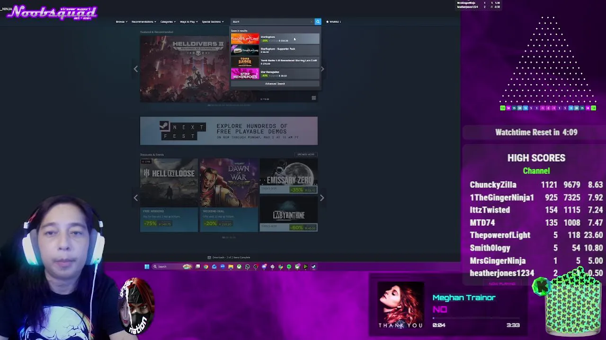Screen dimensions: 606x340
Task: Expand the Special Sections dropdown
Action: [213, 22]
